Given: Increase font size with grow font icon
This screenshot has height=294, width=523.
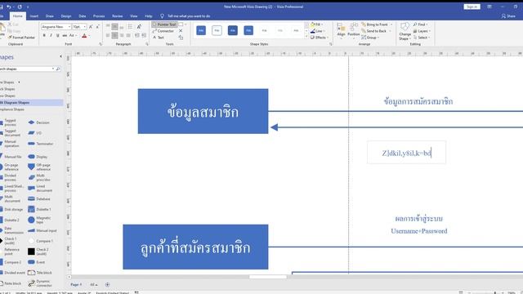Looking at the screenshot, I should tap(91, 27).
